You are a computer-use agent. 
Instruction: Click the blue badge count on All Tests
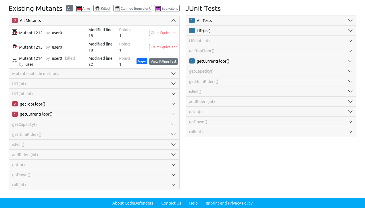(192, 21)
